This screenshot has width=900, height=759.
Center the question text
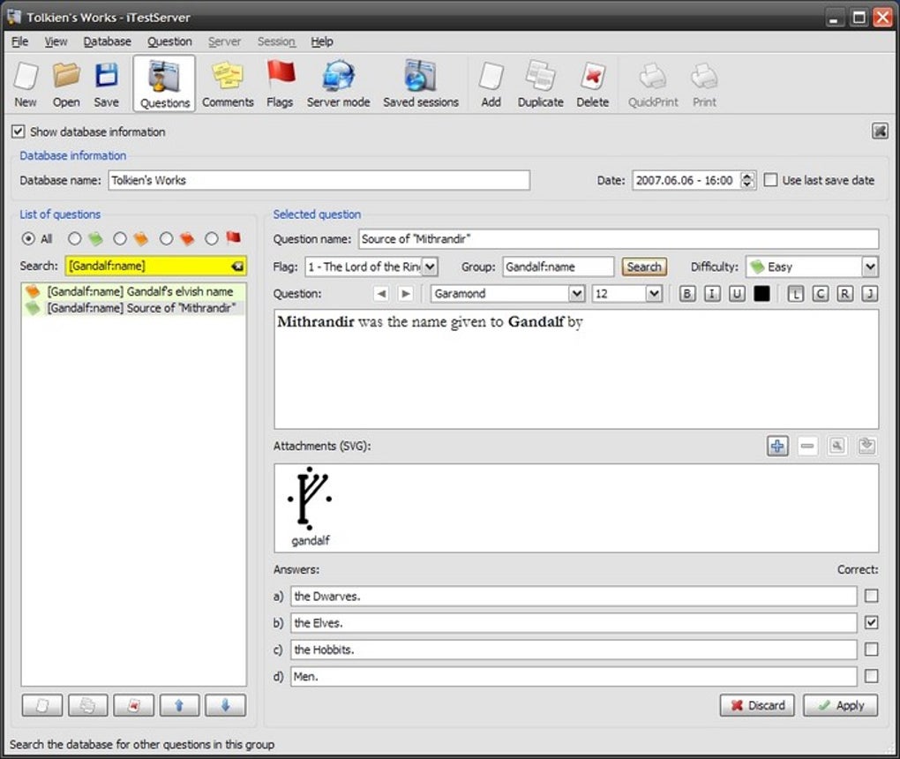tap(821, 294)
